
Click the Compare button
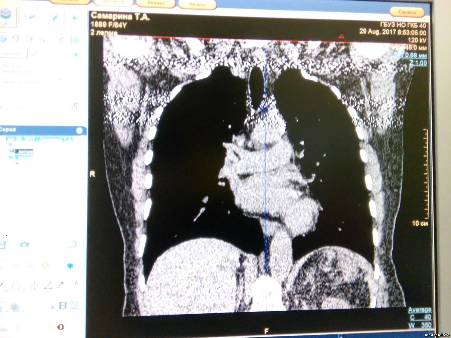click(x=12, y=54)
